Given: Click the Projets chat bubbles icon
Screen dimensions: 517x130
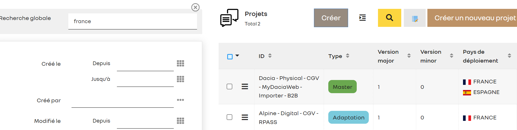Looking at the screenshot, I should [229, 18].
